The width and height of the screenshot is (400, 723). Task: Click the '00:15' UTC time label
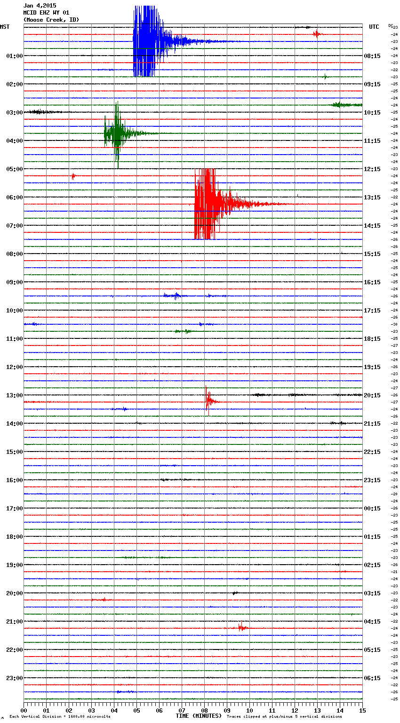[x=372, y=509]
